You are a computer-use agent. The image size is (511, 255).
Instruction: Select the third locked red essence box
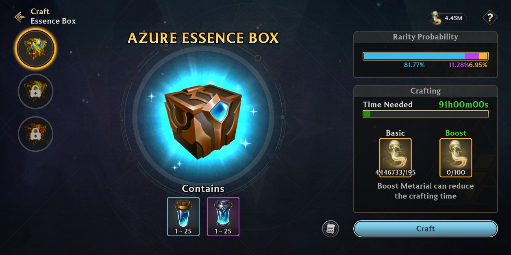pyautogui.click(x=35, y=134)
